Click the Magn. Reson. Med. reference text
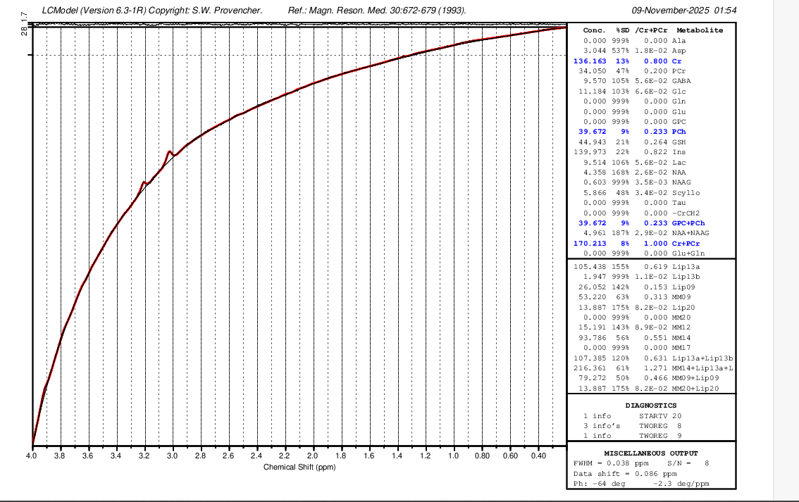 click(x=377, y=11)
